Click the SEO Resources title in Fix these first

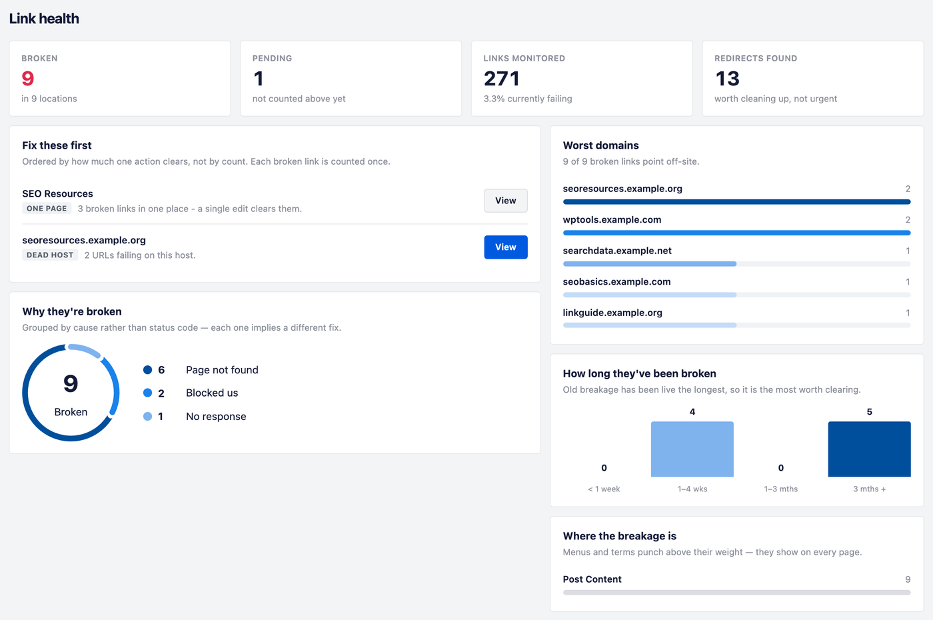pos(57,194)
